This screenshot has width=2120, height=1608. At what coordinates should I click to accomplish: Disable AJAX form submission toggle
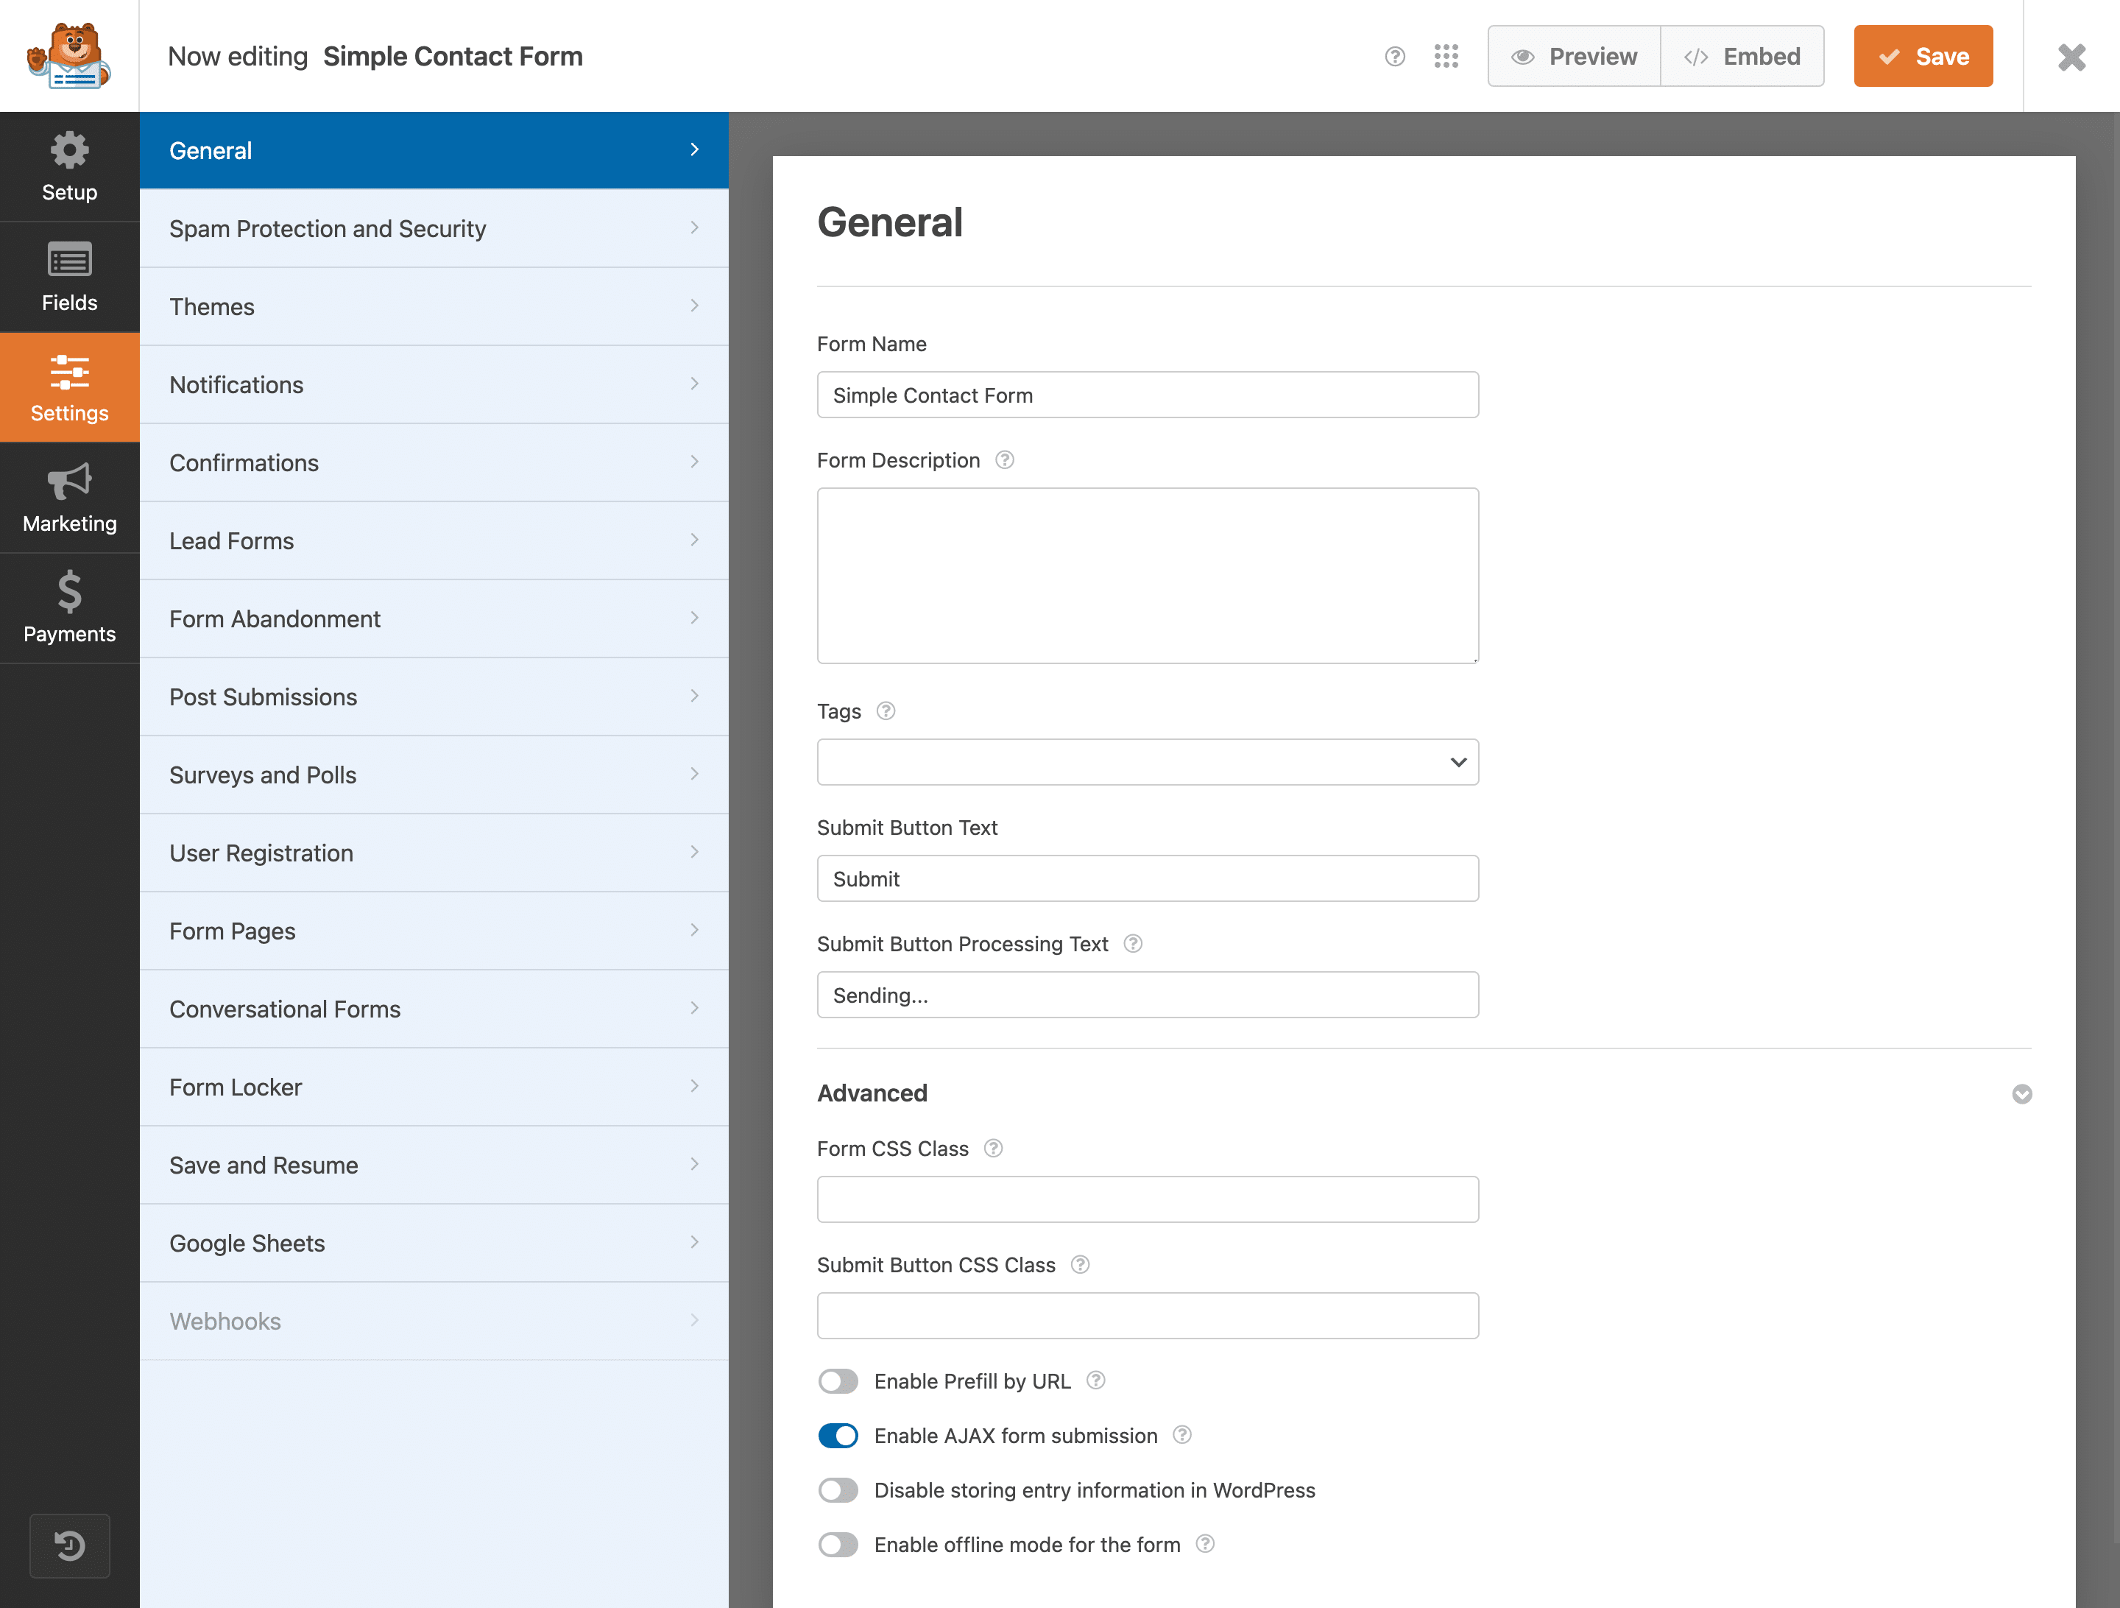[838, 1436]
